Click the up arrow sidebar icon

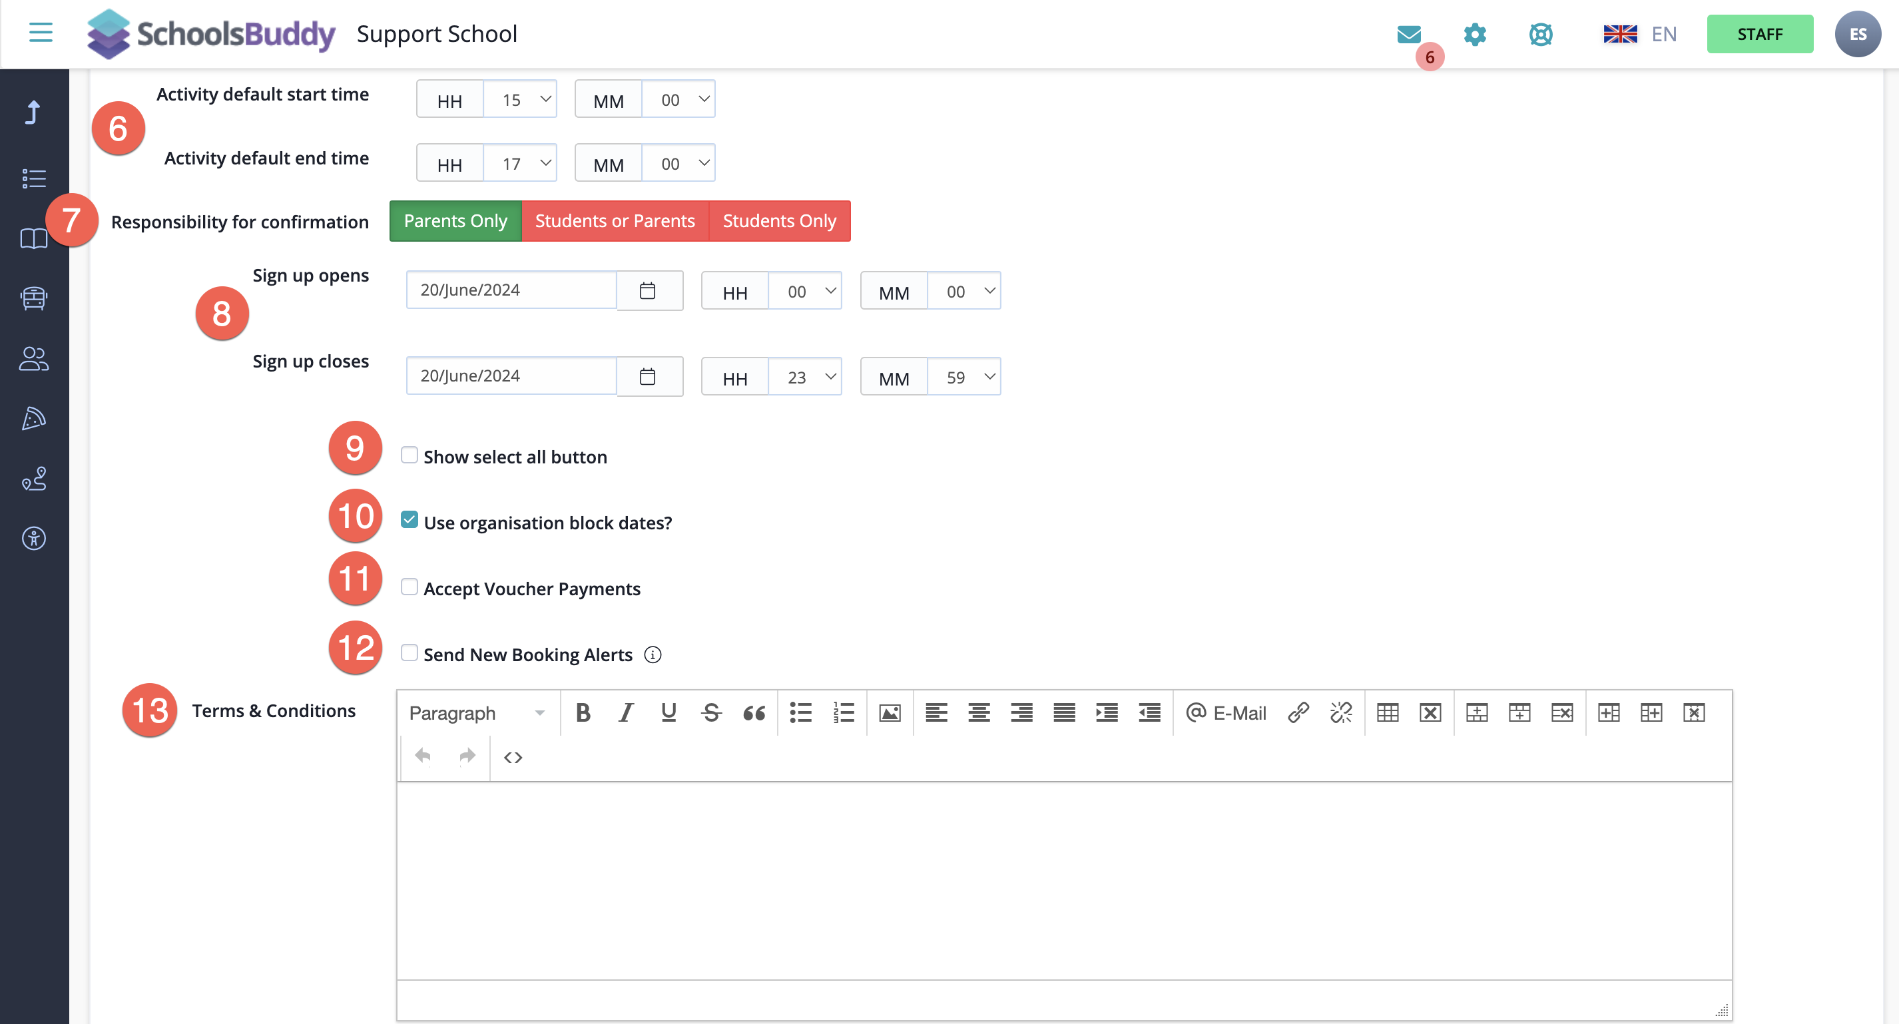(x=33, y=112)
